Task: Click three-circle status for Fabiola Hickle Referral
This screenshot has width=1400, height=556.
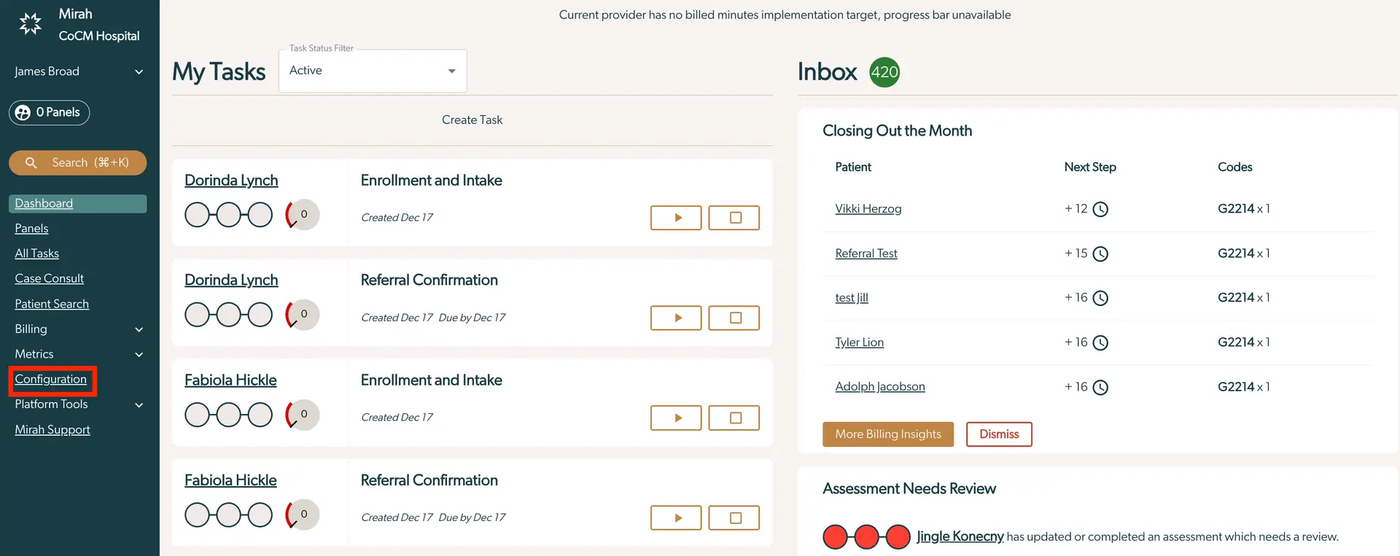Action: 228,514
